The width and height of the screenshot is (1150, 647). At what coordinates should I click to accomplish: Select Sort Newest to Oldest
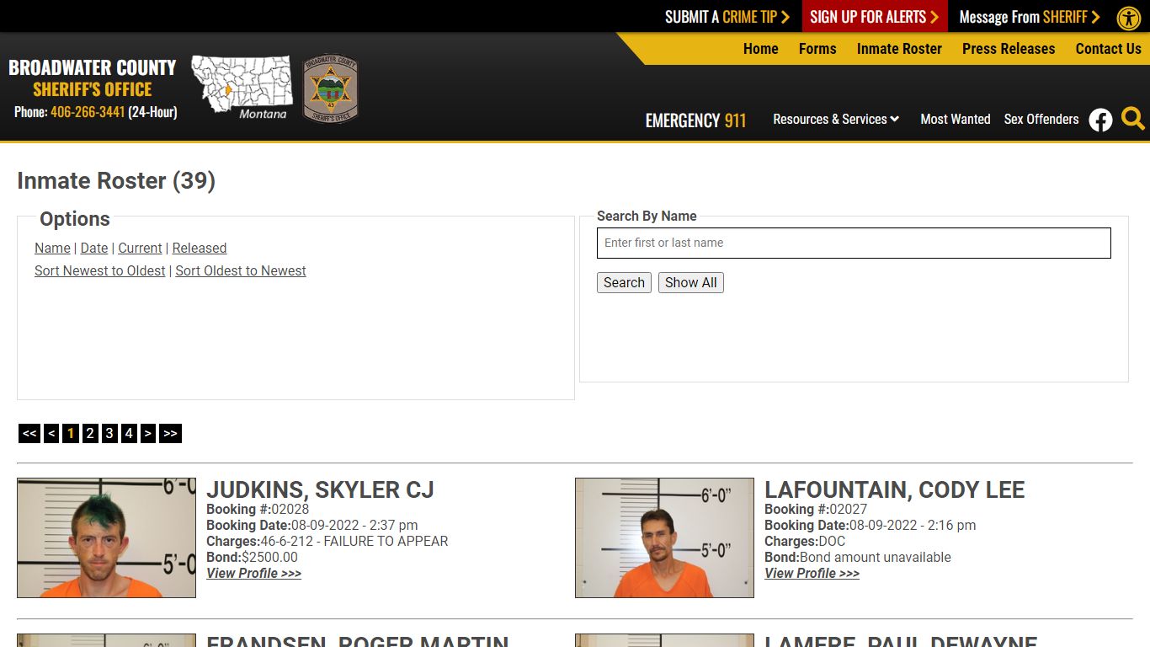coord(100,270)
